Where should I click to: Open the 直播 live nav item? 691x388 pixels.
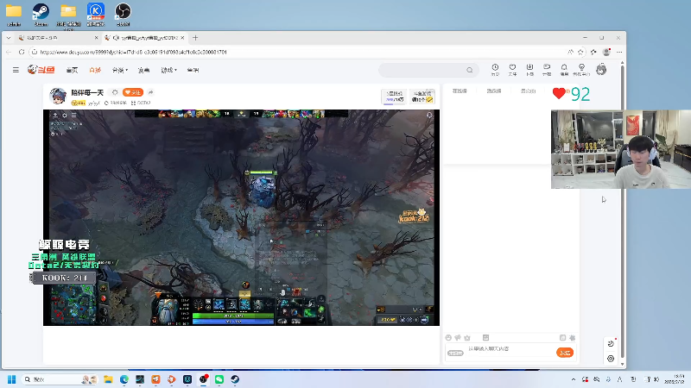[x=95, y=71]
